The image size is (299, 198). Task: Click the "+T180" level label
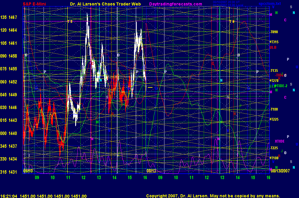pyautogui.click(x=274, y=158)
